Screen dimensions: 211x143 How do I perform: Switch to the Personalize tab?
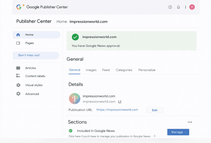(x=147, y=70)
